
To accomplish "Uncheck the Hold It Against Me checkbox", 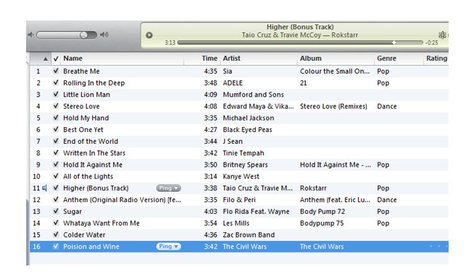I will coord(56,164).
